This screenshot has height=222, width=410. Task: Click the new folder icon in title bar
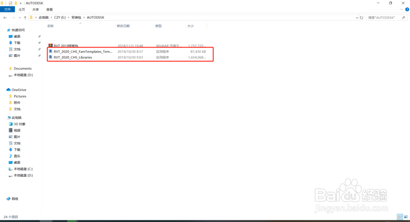[x=16, y=3]
